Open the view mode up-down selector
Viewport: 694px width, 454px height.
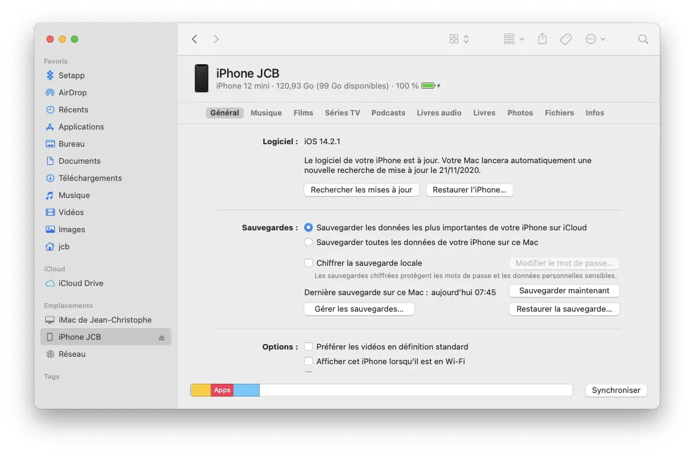tap(466, 39)
